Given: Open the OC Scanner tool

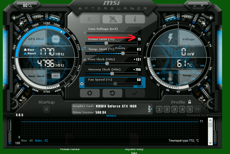Looking at the screenshot, I should click(x=27, y=6).
